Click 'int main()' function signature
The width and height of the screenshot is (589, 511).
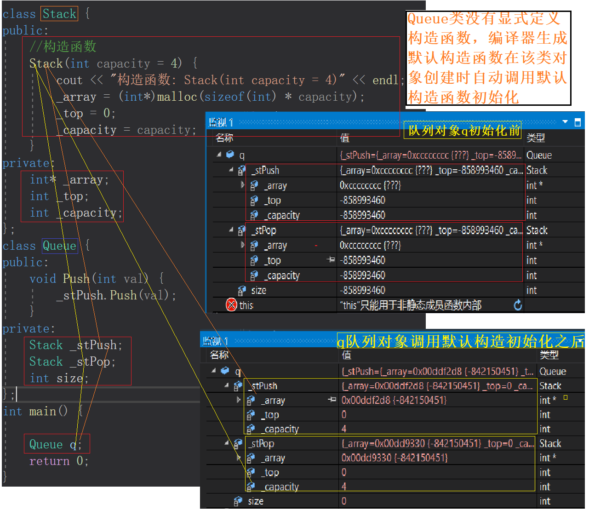click(x=35, y=411)
